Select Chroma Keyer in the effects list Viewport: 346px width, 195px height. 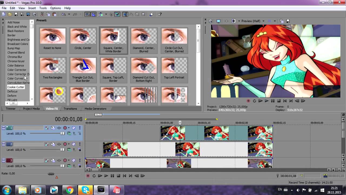[16, 61]
